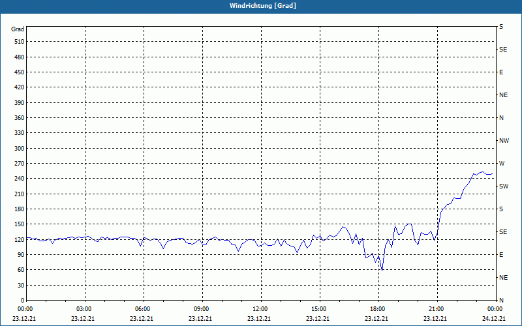Click the 90 degree axis label

pyautogui.click(x=21, y=255)
